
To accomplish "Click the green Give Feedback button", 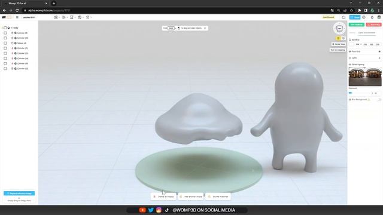I will click(x=357, y=24).
